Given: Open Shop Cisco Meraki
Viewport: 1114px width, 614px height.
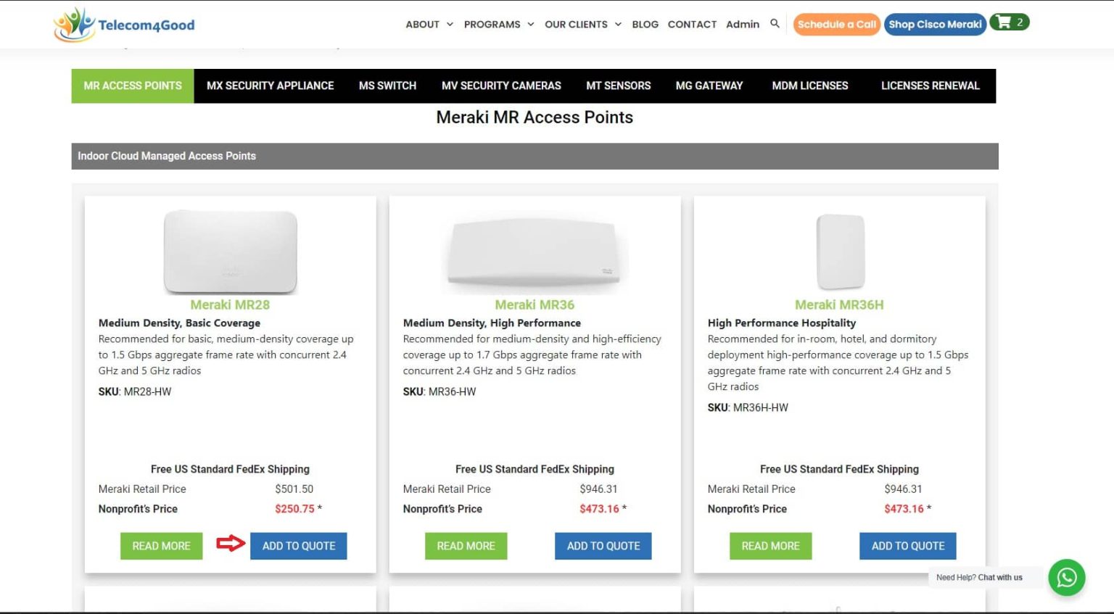Looking at the screenshot, I should (x=935, y=24).
